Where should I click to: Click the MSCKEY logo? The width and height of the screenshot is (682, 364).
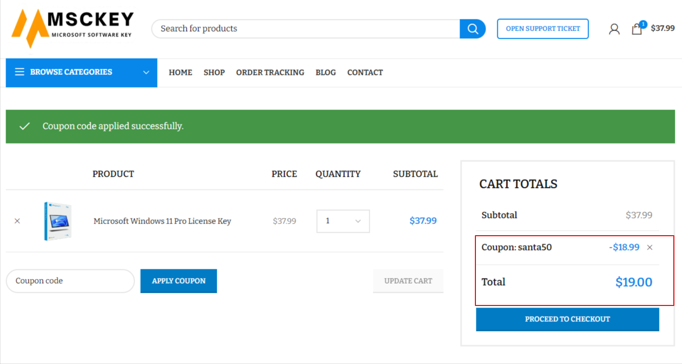[x=72, y=28]
